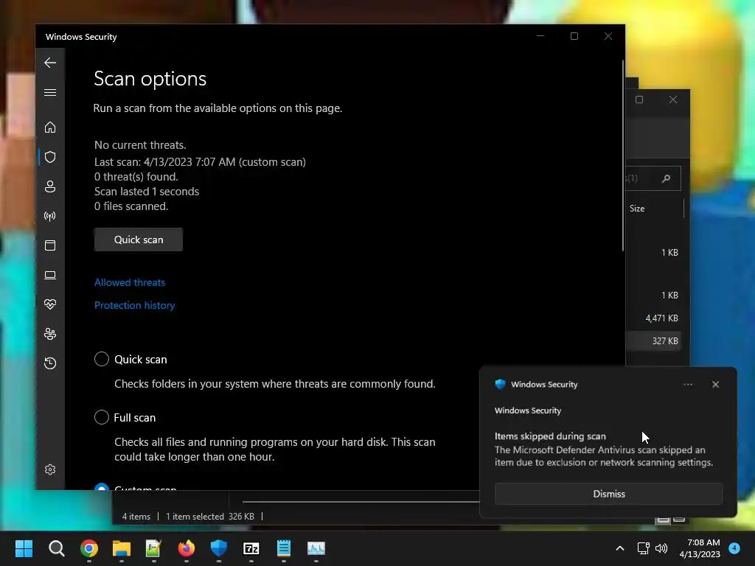Click the Size column header in Explorer
The width and height of the screenshot is (755, 566).
(637, 209)
